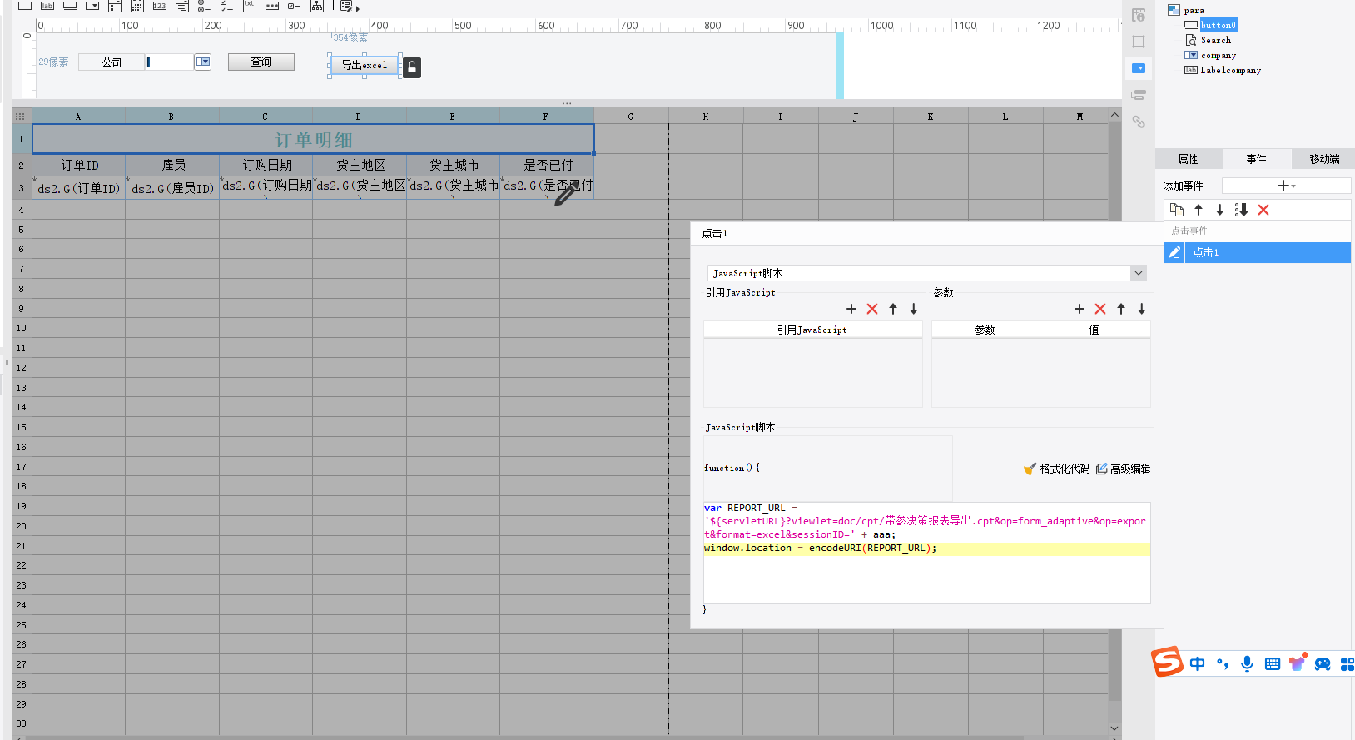The width and height of the screenshot is (1355, 740).
Task: Open the floating element sidebar icon
Action: [1139, 42]
